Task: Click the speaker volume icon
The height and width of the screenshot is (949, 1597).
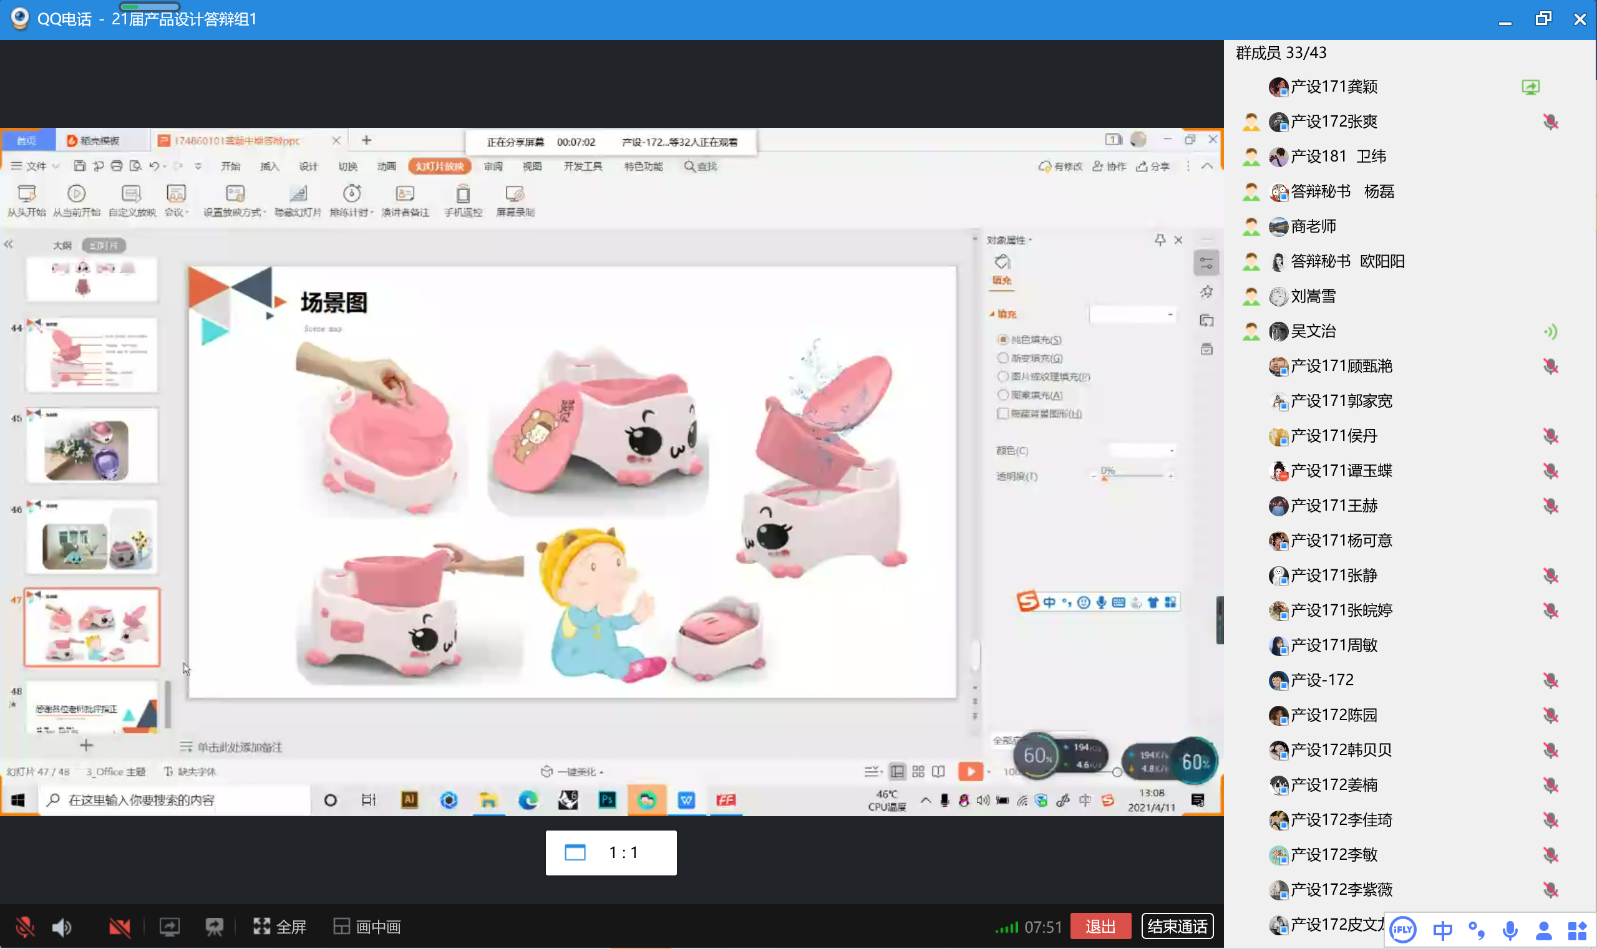Action: [62, 927]
